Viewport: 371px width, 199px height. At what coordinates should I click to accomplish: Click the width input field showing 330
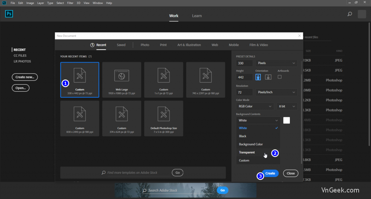tap(244, 63)
